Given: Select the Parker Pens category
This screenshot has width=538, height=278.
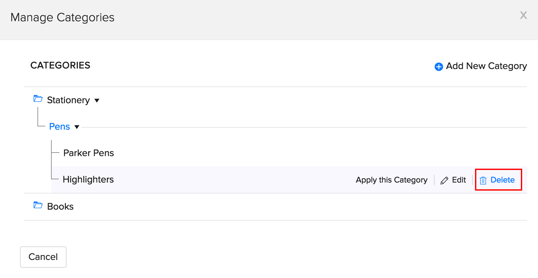Looking at the screenshot, I should [88, 153].
